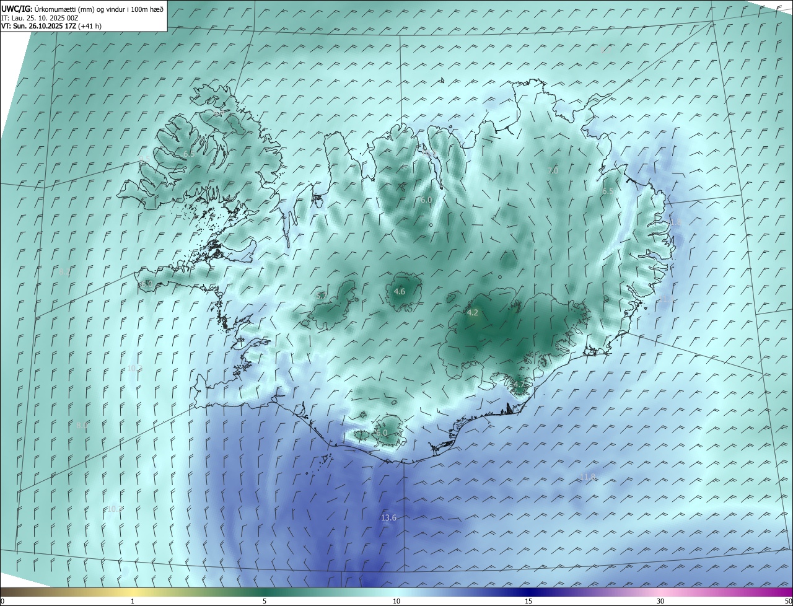This screenshot has height=606, width=793.
Task: Click the colorbar tick labeled 5
Action: (265, 601)
